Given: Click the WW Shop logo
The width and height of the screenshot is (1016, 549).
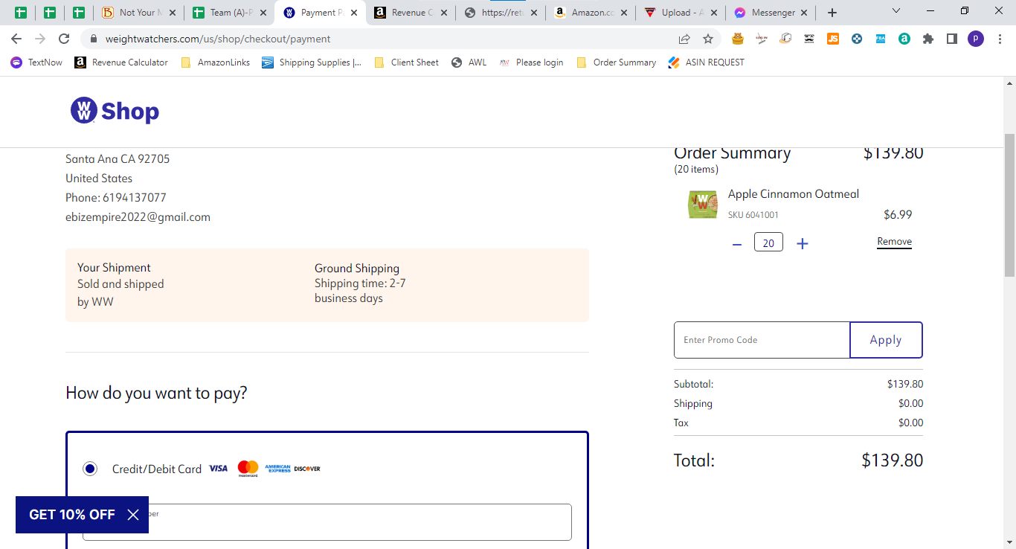Looking at the screenshot, I should [x=115, y=111].
